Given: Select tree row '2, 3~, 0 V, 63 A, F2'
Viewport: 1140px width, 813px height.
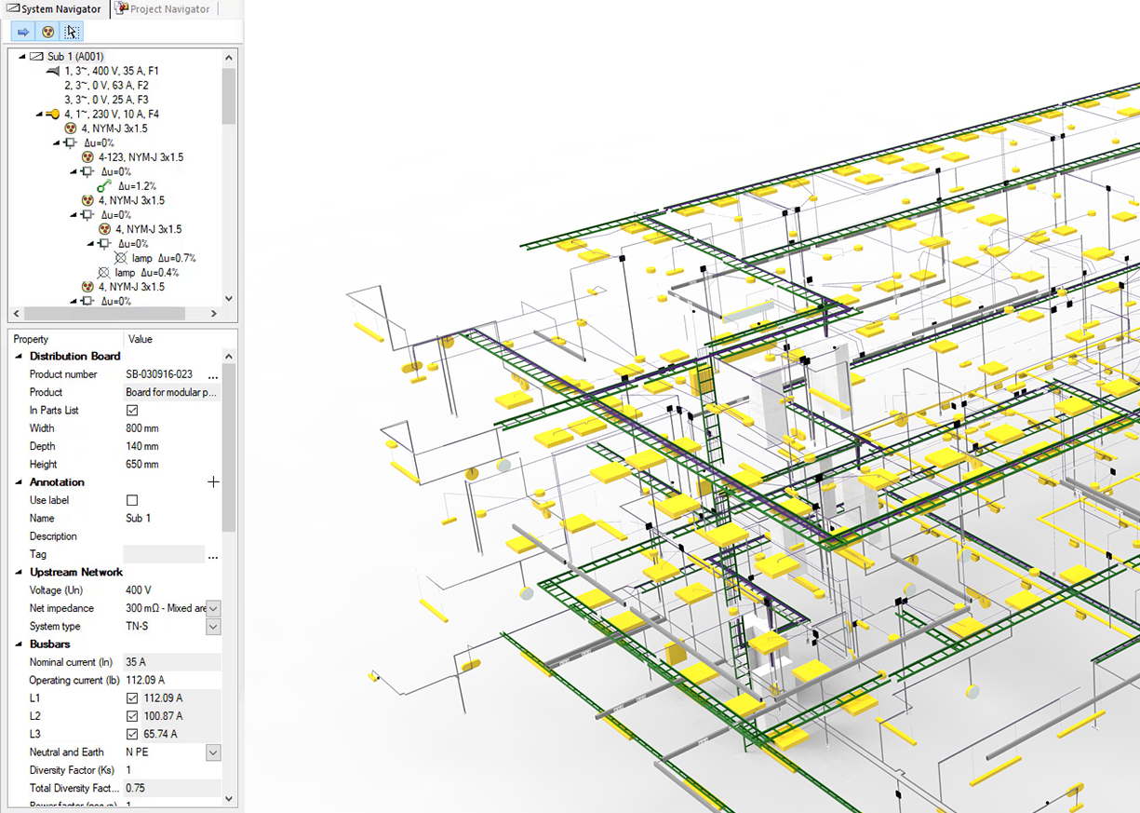Looking at the screenshot, I should tap(106, 86).
